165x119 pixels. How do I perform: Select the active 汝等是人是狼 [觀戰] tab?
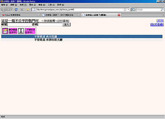101,15
